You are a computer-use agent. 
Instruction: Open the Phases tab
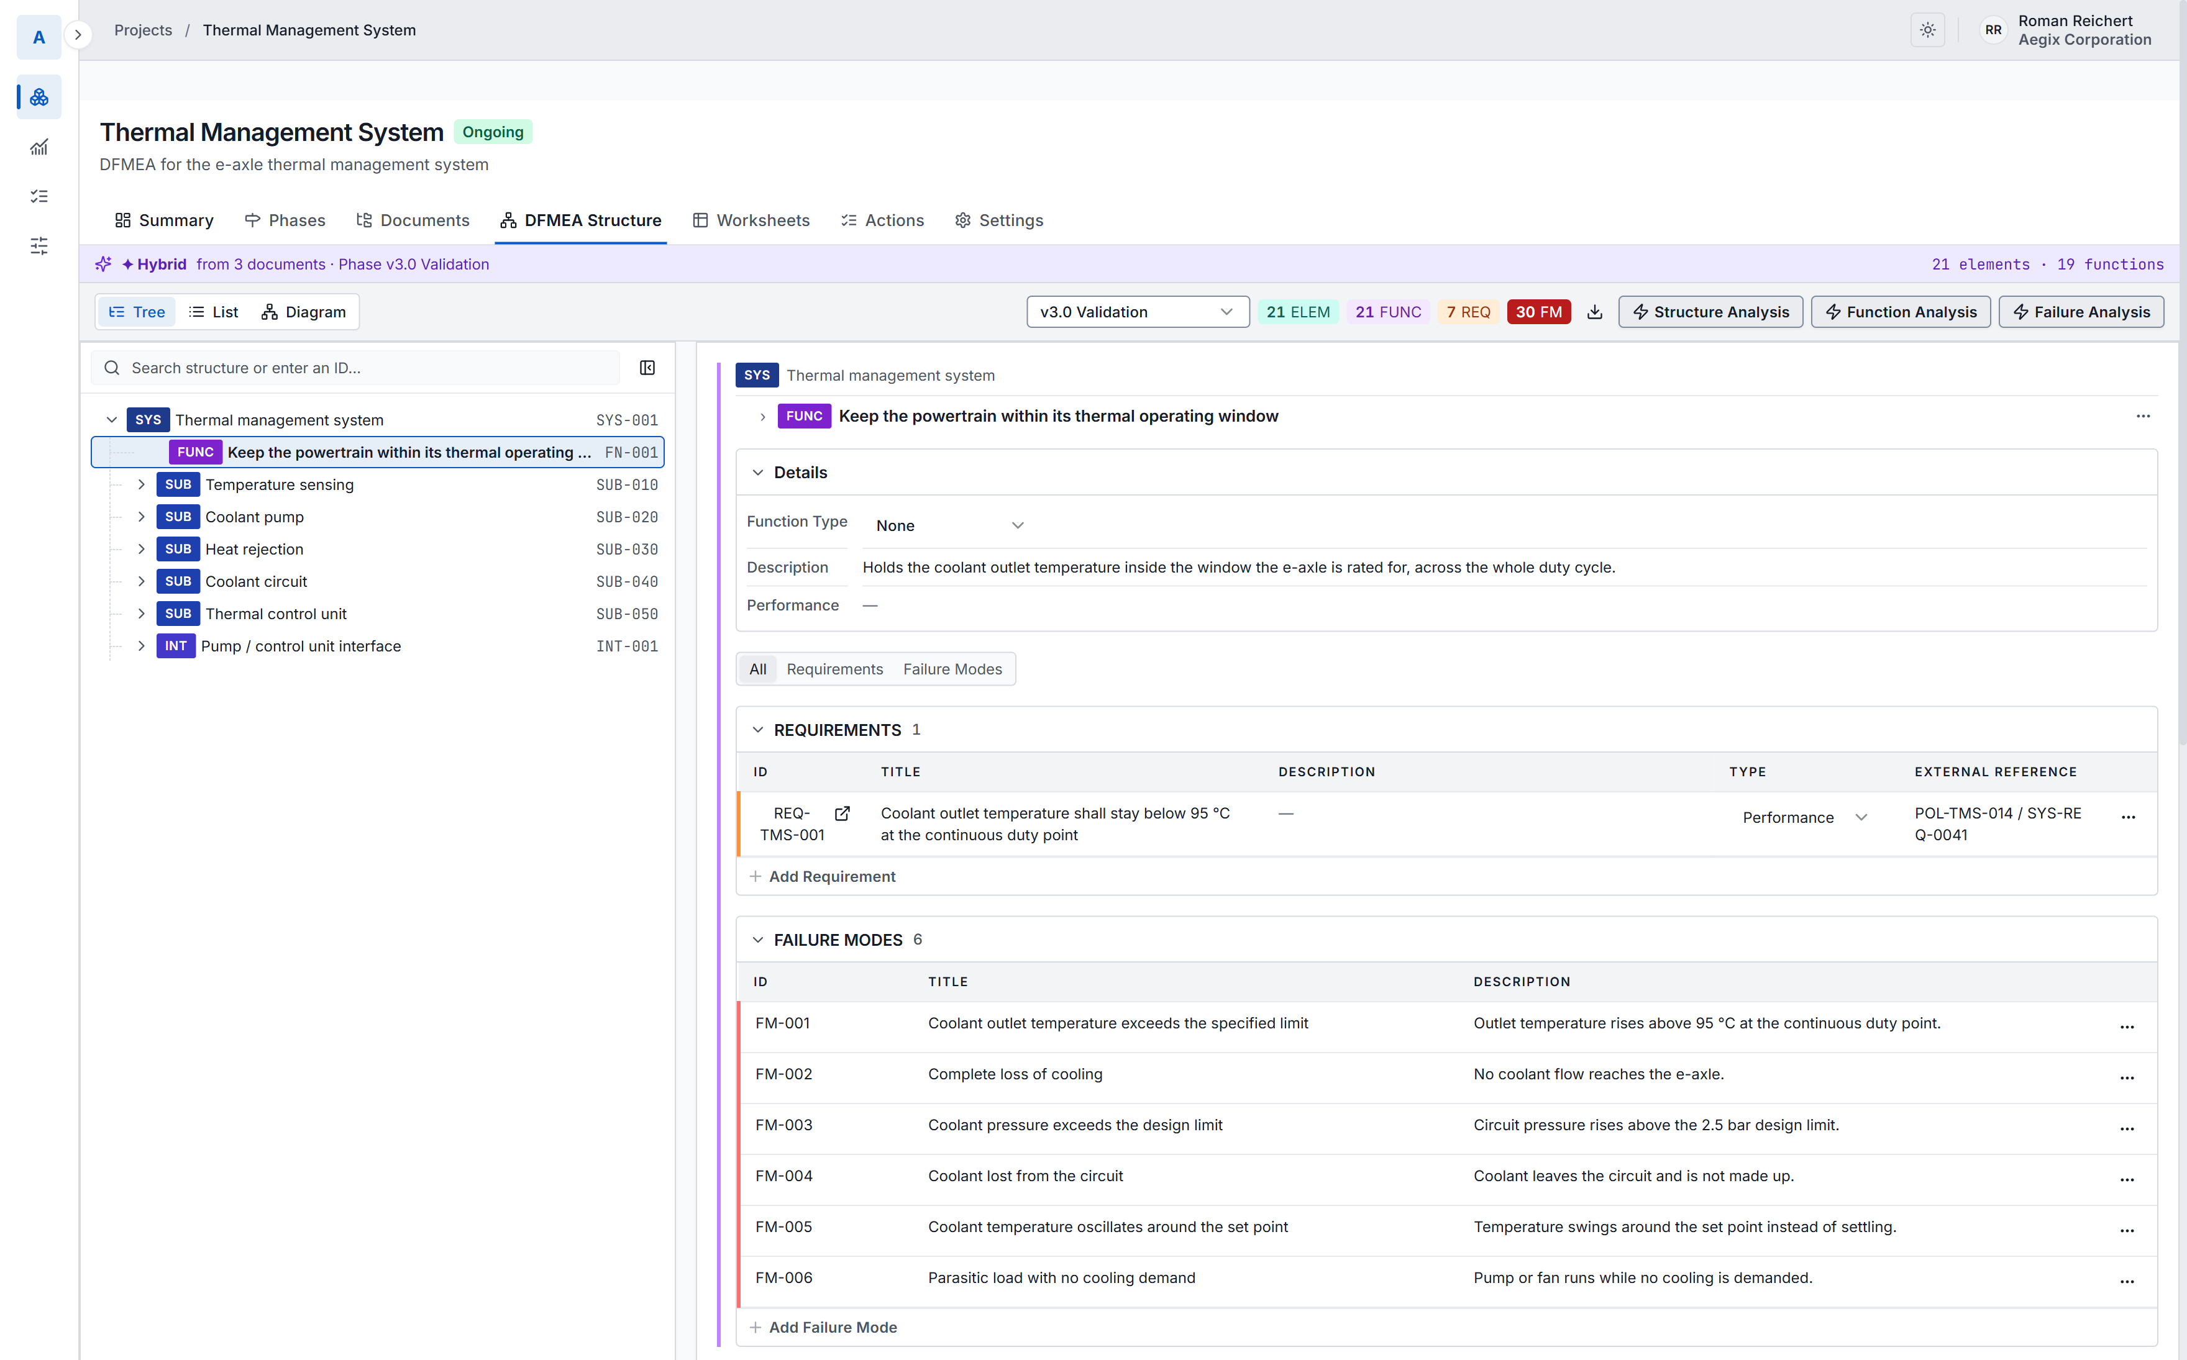coord(285,220)
